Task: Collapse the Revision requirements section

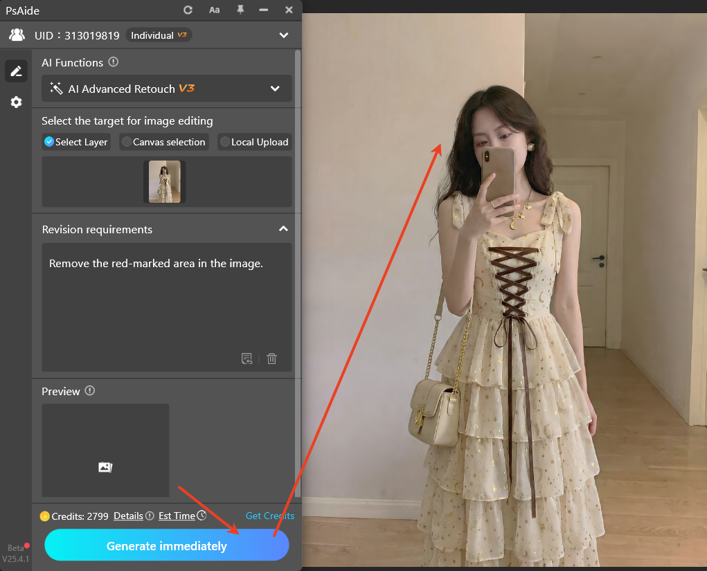Action: point(283,228)
